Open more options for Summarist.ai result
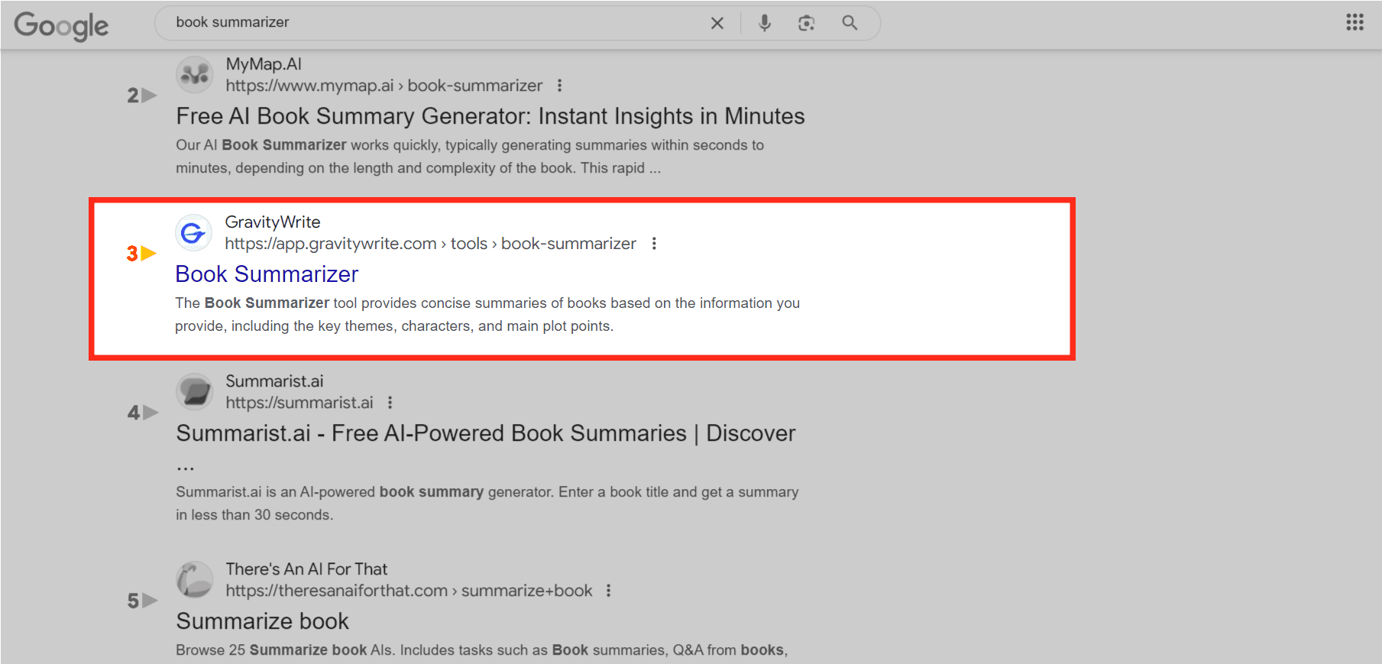The image size is (1382, 664). click(390, 403)
